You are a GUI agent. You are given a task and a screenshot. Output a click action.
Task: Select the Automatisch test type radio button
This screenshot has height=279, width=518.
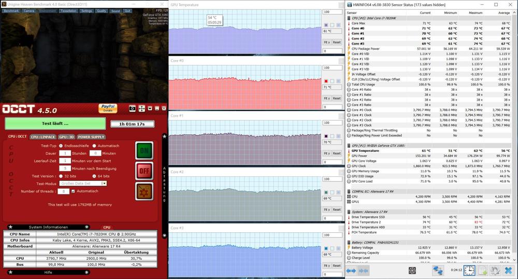[93, 146]
